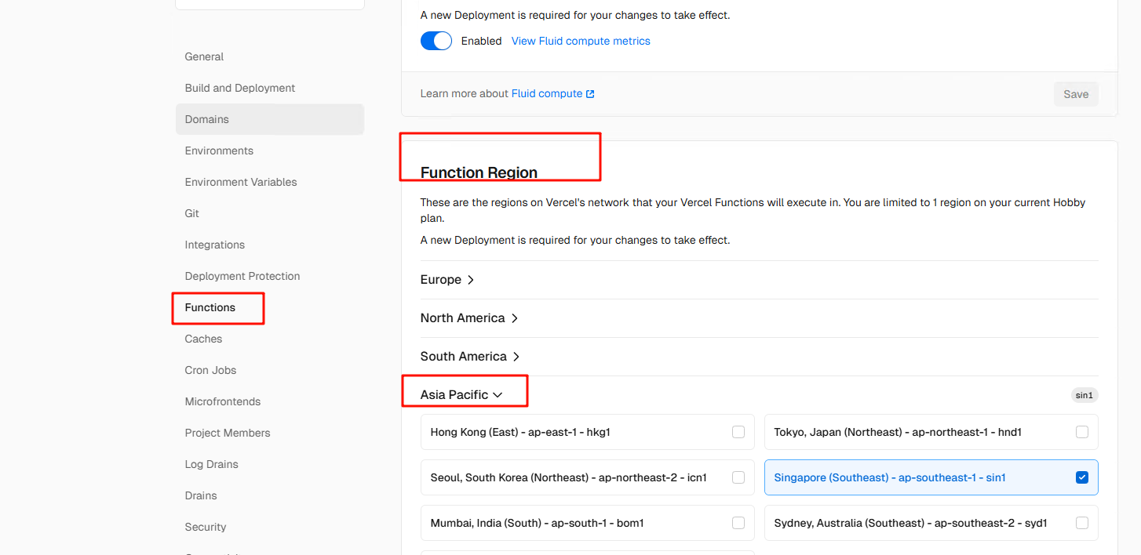Open the Functions settings page
The width and height of the screenshot is (1141, 555).
(x=210, y=307)
